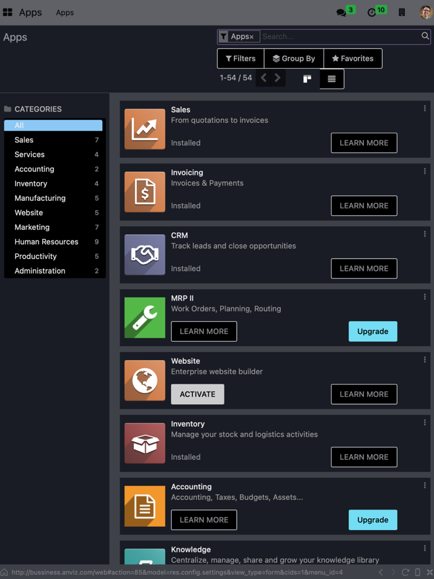Open the MRP II card kebab menu
This screenshot has height=579, width=434.
(425, 296)
